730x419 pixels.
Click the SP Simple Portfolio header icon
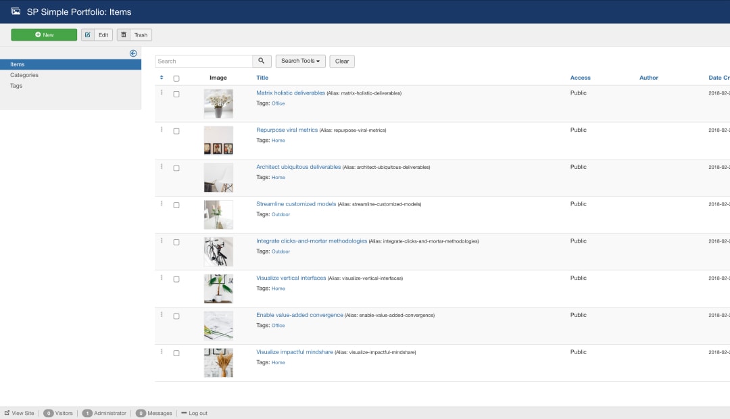(16, 11)
